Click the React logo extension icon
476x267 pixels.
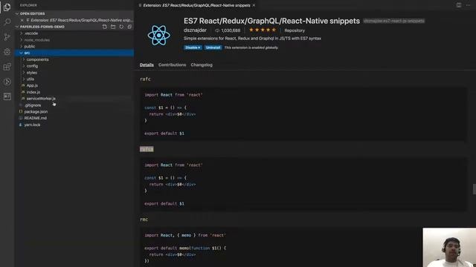coord(158,36)
